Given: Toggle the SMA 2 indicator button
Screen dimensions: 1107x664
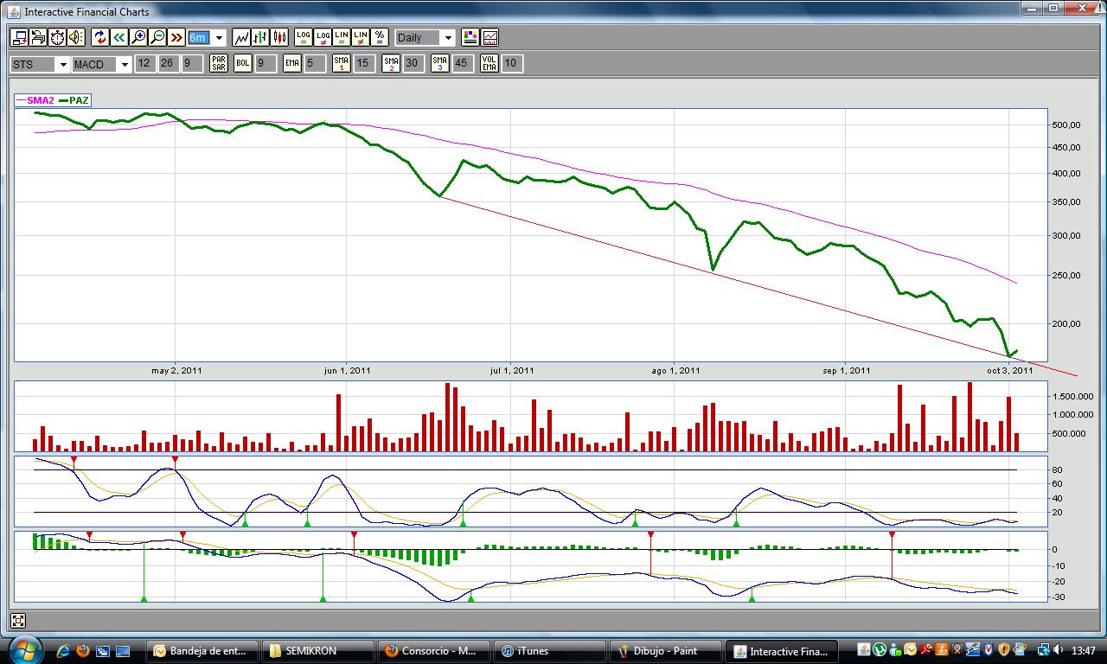Looking at the screenshot, I should [x=391, y=63].
